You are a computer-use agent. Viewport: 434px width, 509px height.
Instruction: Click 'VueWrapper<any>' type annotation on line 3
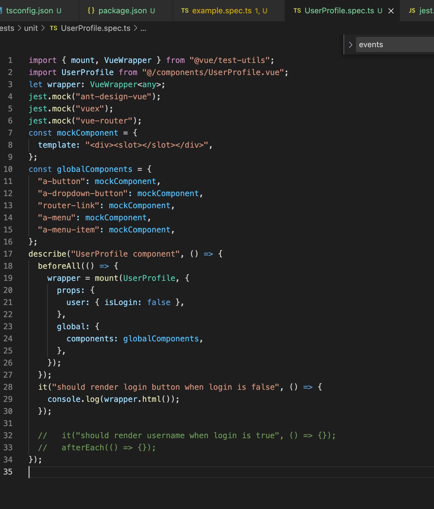126,84
